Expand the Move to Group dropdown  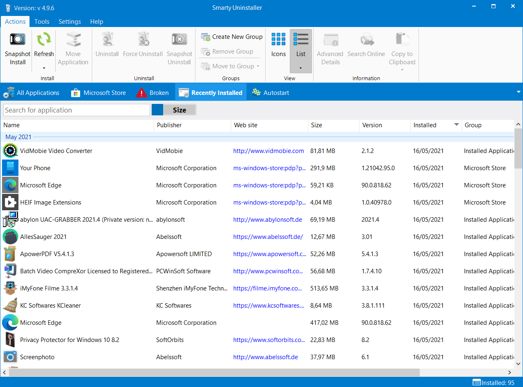[258, 66]
